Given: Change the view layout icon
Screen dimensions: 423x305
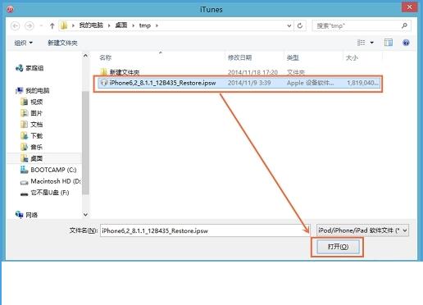Looking at the screenshot, I should point(362,43).
